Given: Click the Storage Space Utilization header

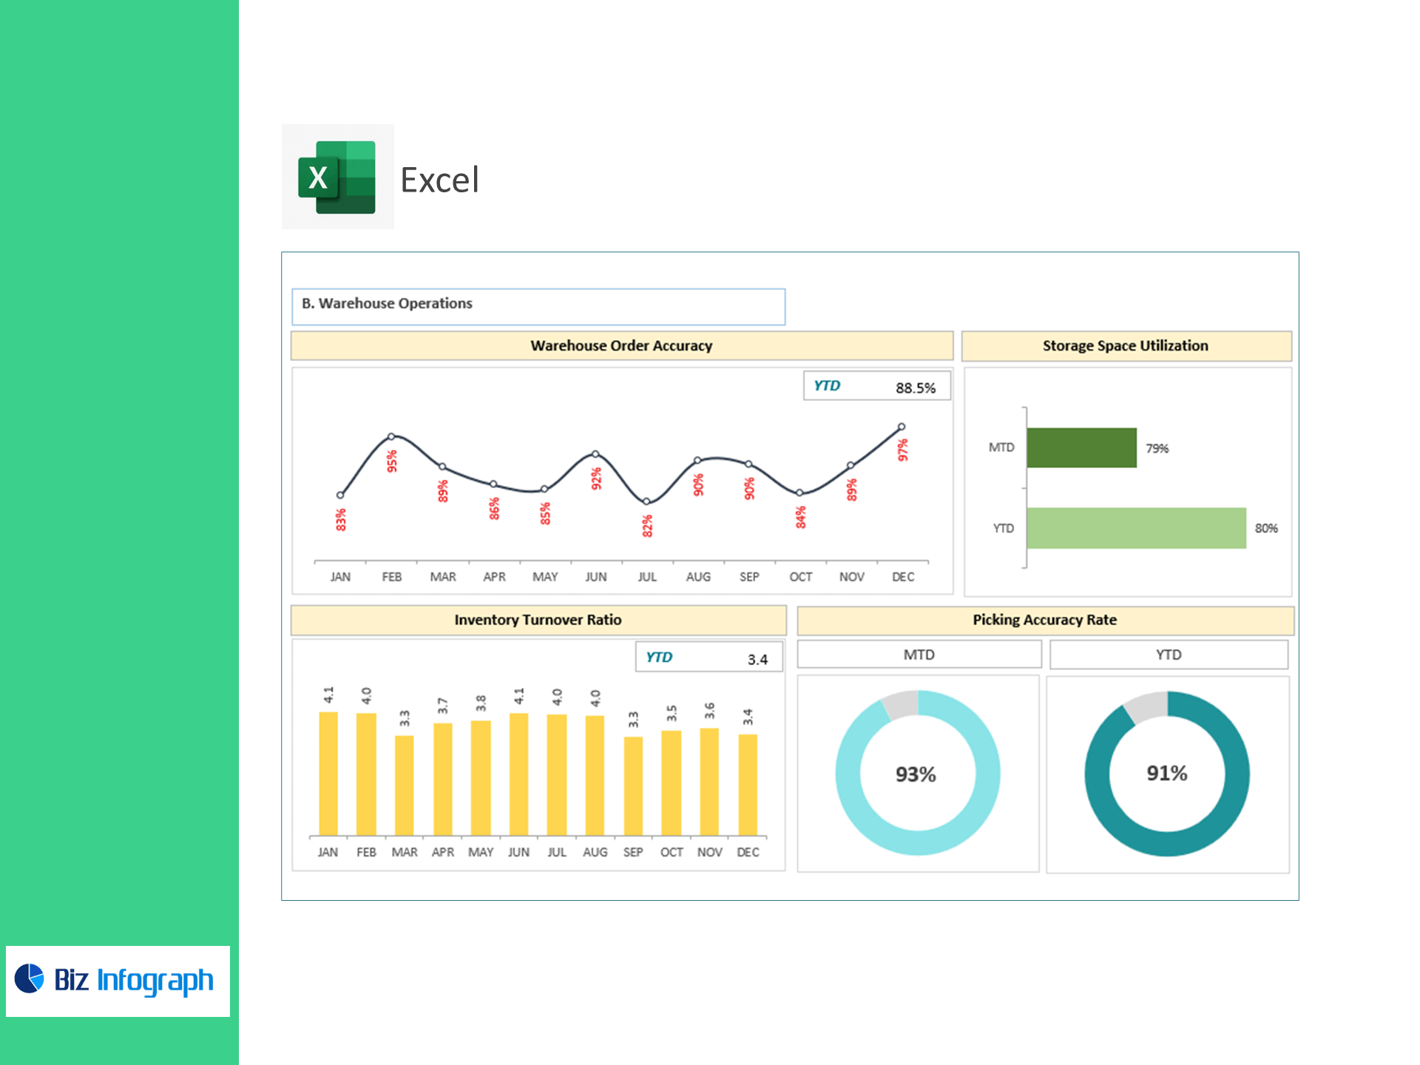Looking at the screenshot, I should 1125,345.
